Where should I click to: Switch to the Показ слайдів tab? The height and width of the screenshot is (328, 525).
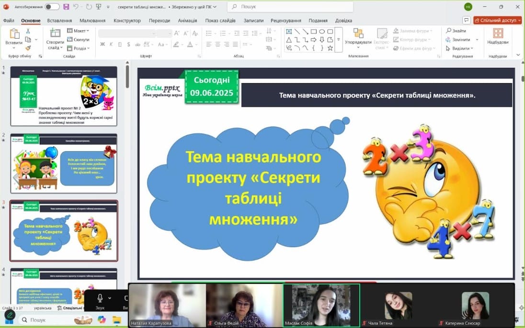tap(220, 21)
